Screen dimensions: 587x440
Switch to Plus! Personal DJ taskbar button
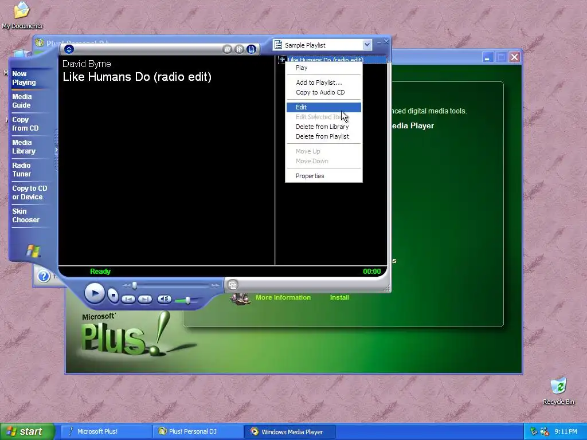198,431
